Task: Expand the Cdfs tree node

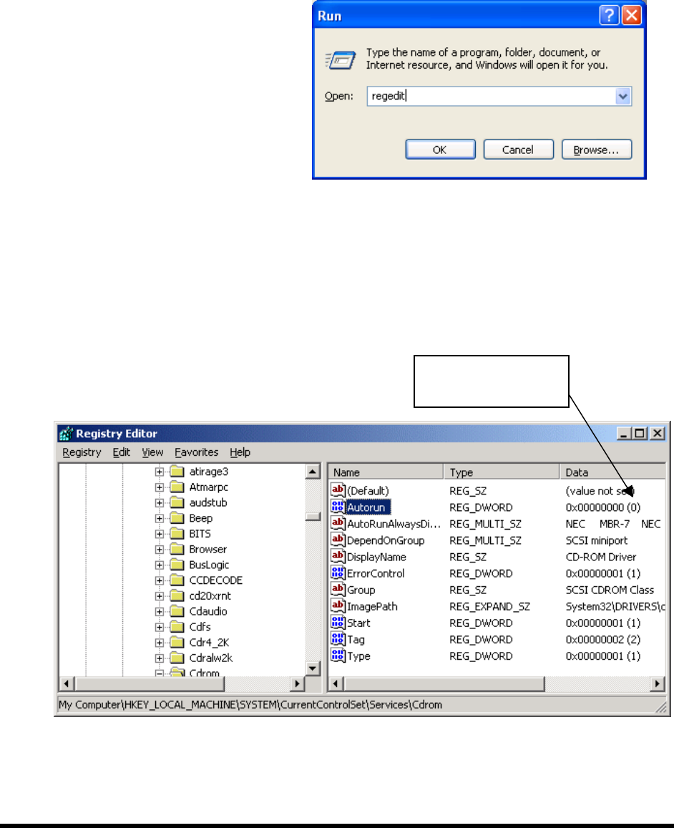Action: (160, 627)
